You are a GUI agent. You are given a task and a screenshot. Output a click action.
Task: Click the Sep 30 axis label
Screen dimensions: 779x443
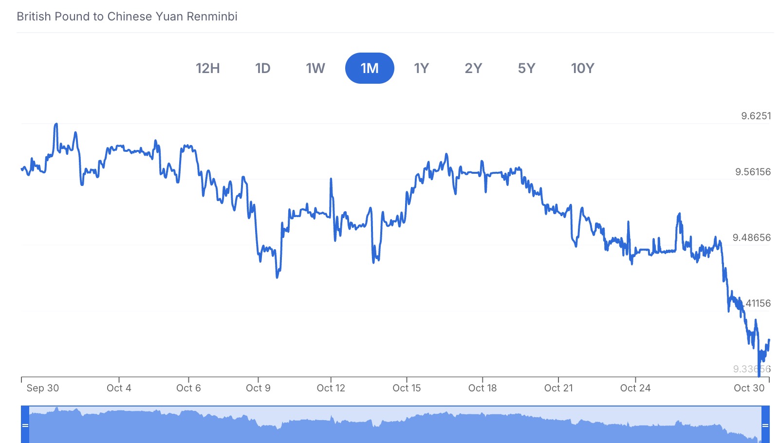click(x=43, y=388)
